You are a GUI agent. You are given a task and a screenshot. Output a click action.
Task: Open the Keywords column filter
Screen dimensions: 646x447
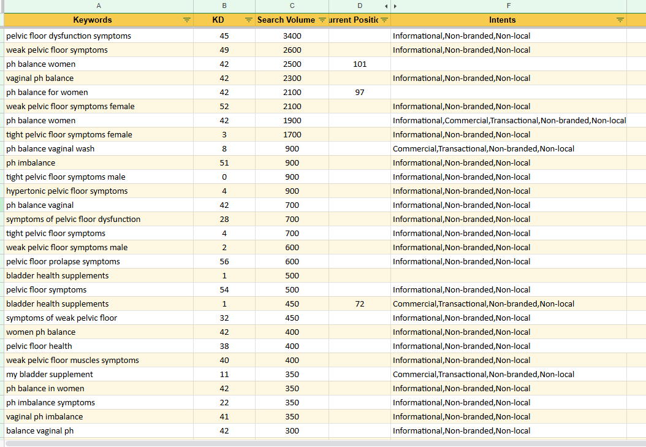click(187, 20)
